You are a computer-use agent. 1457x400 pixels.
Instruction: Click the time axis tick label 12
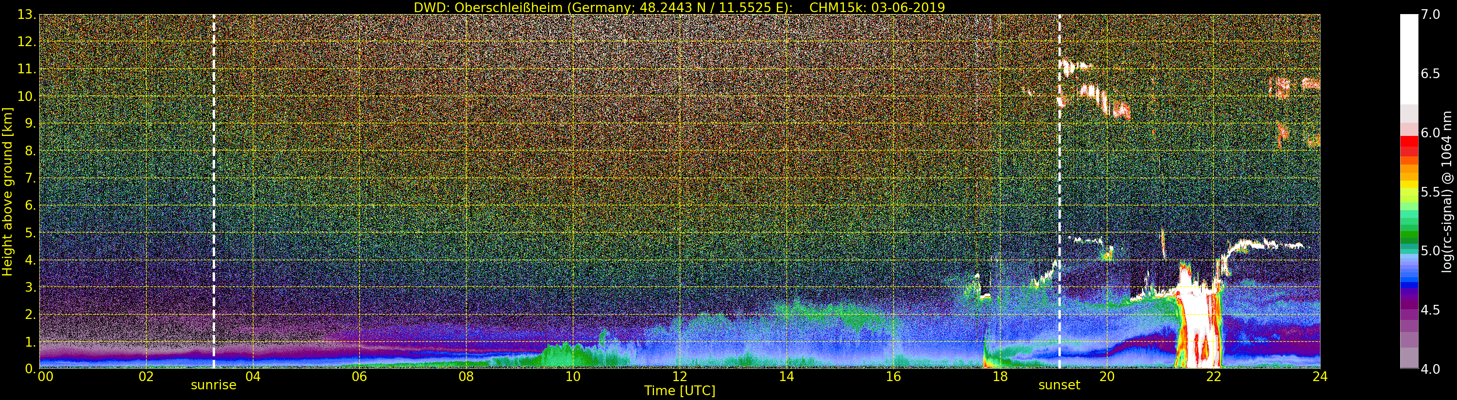coord(679,377)
